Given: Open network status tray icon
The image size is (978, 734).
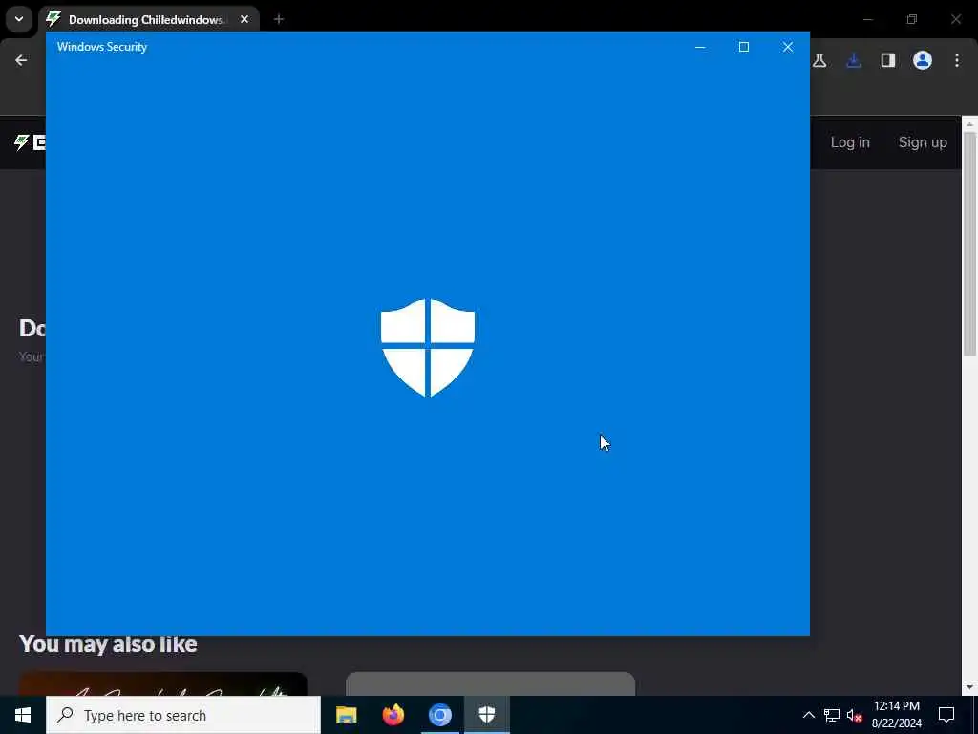Looking at the screenshot, I should coord(832,715).
